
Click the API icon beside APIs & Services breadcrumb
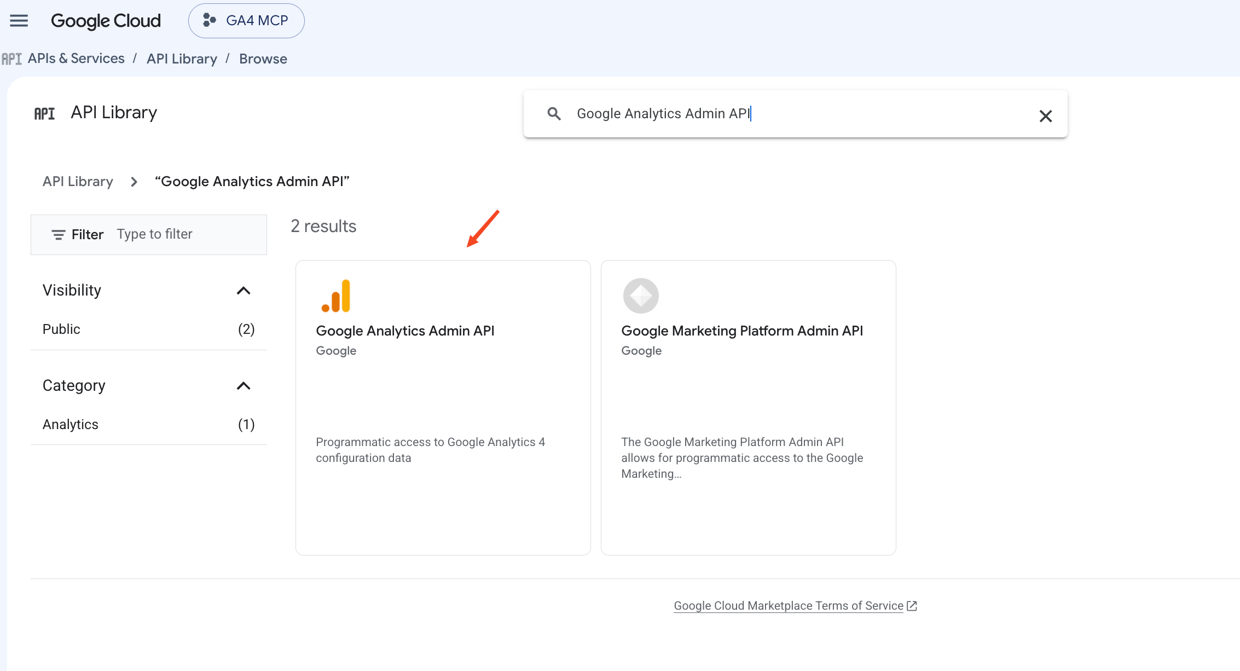(11, 59)
